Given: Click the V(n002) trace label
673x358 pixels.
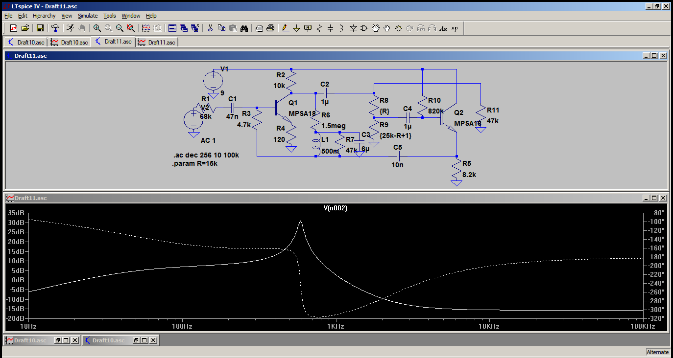Looking at the screenshot, I should [336, 208].
